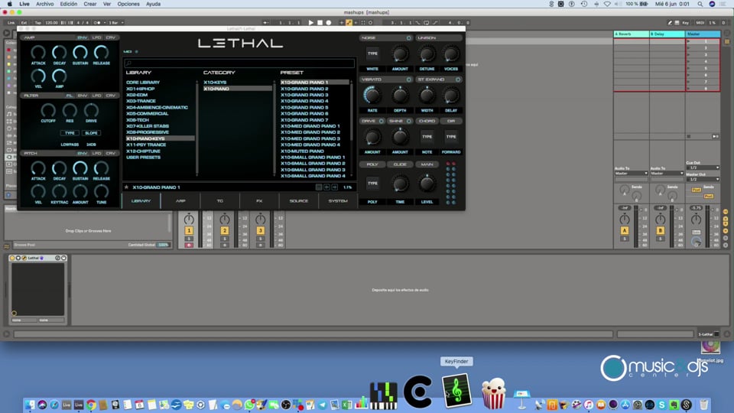Click the Vibrato RATE knob

372,95
